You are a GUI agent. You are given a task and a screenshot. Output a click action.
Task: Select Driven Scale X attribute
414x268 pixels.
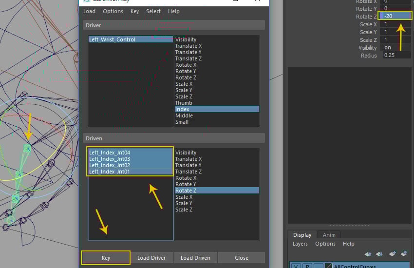[x=217, y=197]
